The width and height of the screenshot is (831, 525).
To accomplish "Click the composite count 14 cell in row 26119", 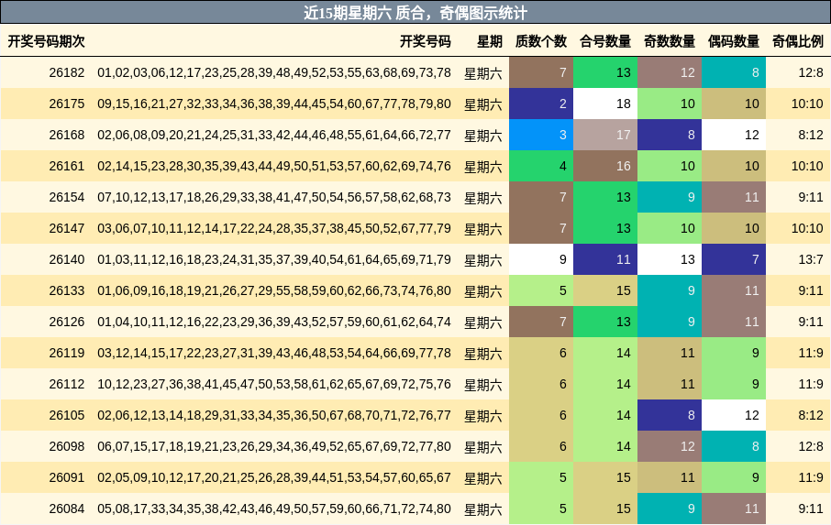I will point(605,353).
